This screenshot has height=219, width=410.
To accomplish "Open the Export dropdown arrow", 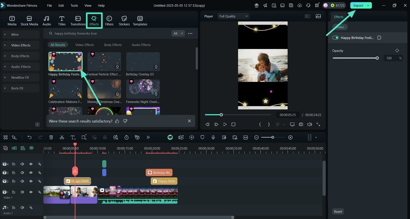I will click(368, 5).
